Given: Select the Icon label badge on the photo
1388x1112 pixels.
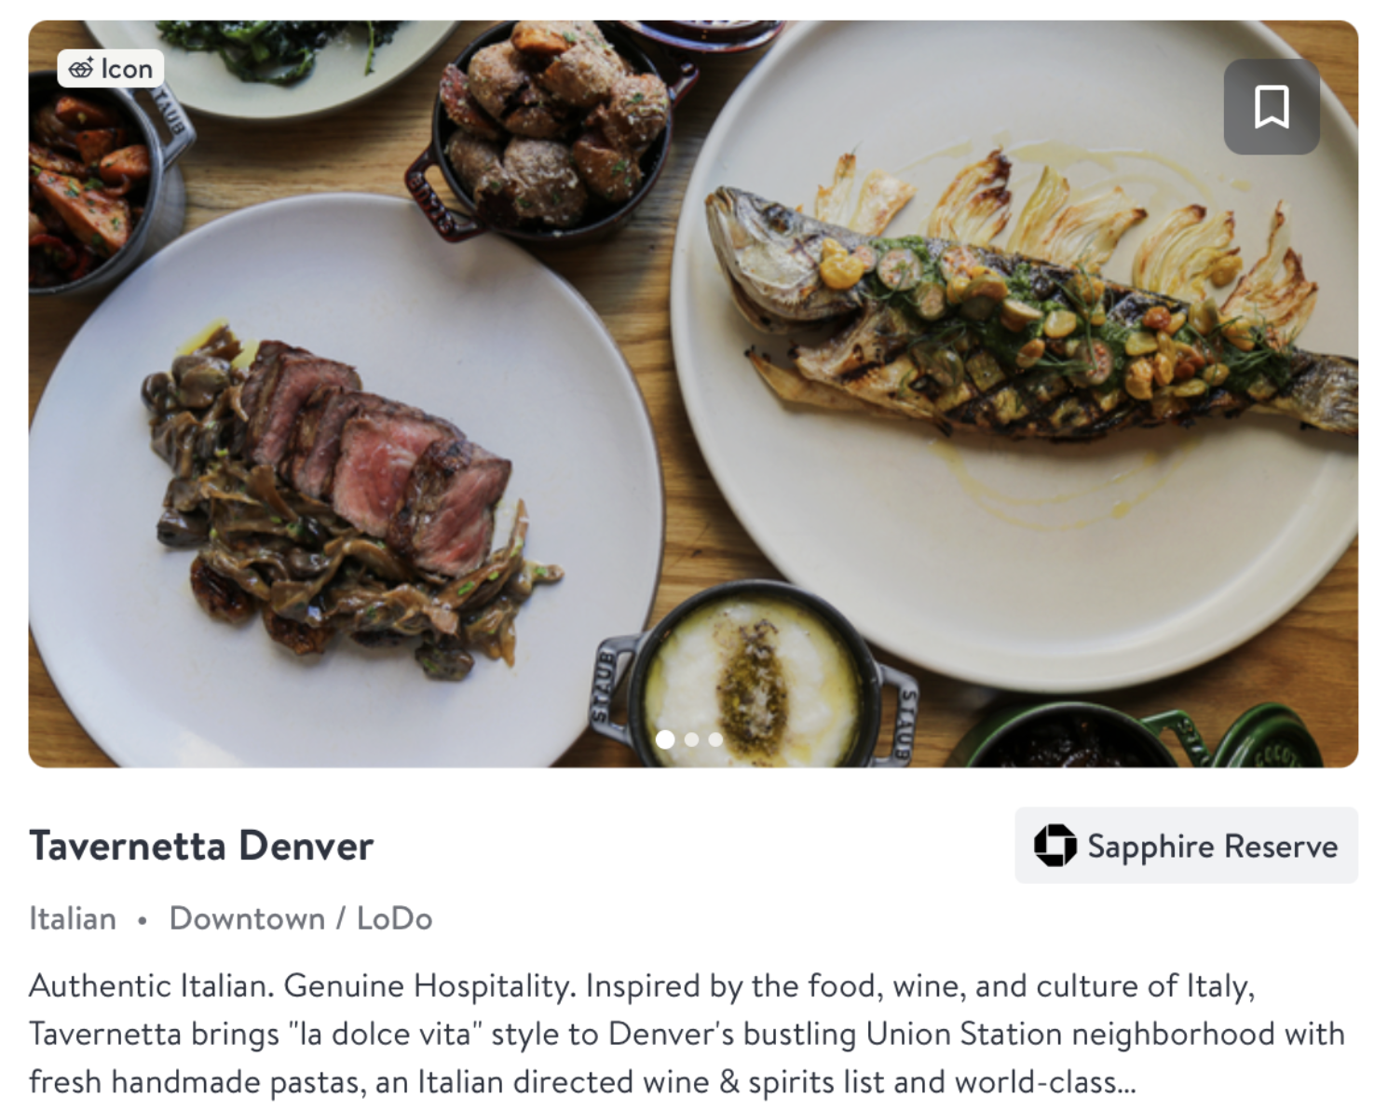Looking at the screenshot, I should 111,69.
